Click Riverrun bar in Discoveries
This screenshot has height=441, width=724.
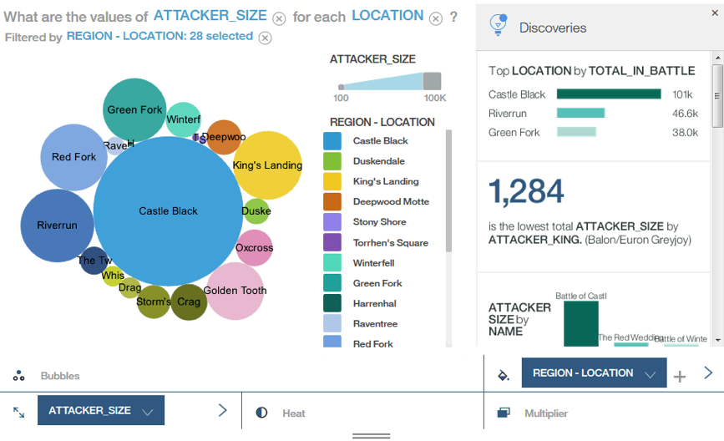tap(581, 113)
